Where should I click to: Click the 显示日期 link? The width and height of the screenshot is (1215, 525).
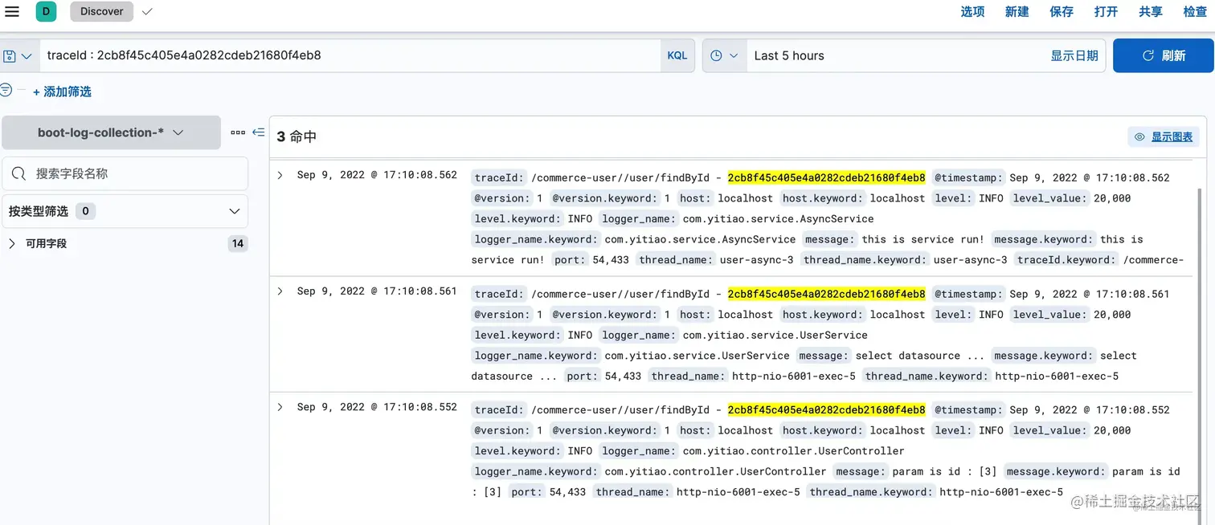pyautogui.click(x=1074, y=56)
